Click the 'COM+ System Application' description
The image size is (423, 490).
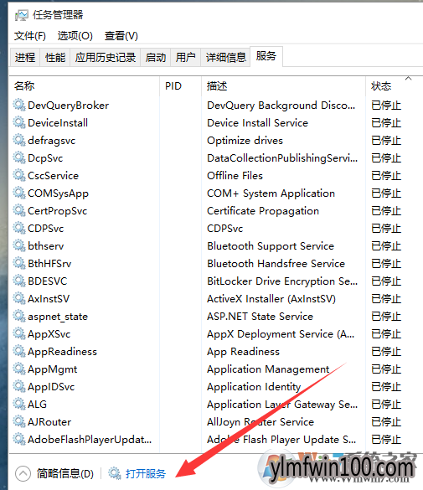pos(271,193)
